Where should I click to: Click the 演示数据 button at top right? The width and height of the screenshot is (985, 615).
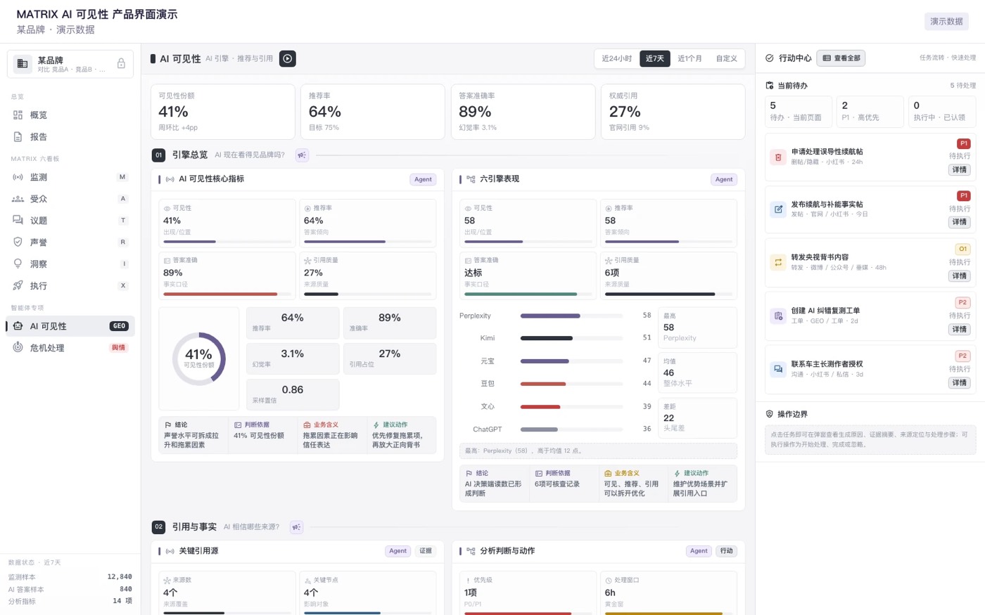946,21
